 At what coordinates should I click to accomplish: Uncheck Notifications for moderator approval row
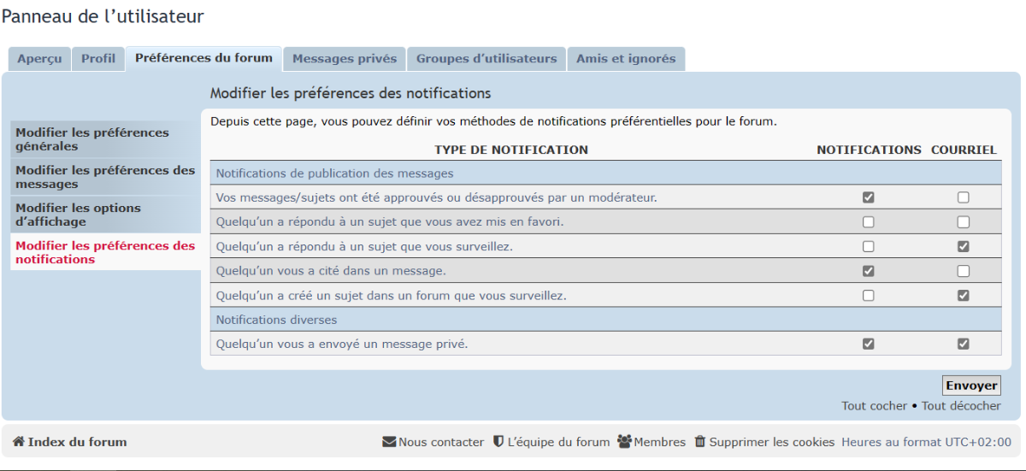tap(869, 197)
